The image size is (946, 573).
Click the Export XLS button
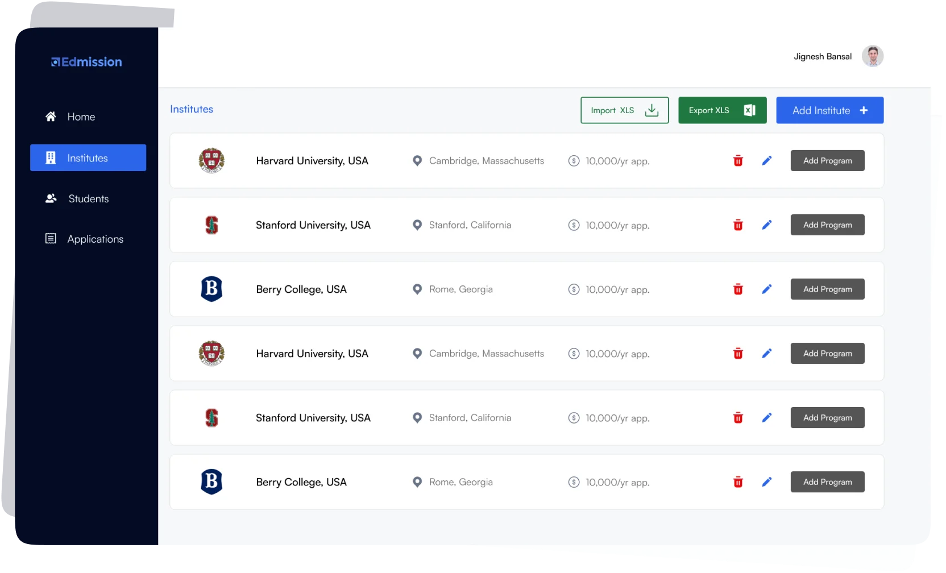pyautogui.click(x=722, y=110)
